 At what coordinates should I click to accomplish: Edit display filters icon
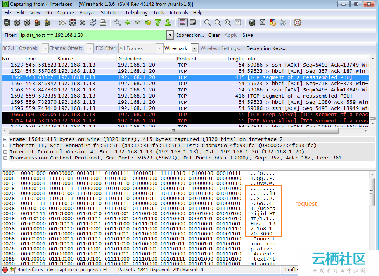click(263, 23)
